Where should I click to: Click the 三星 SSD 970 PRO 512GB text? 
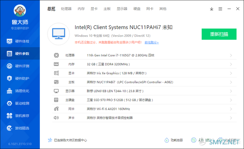(120, 100)
